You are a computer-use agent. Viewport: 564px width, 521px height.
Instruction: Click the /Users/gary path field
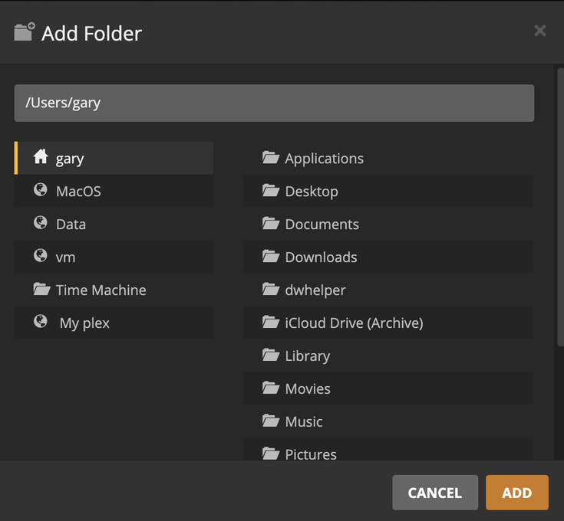point(274,103)
